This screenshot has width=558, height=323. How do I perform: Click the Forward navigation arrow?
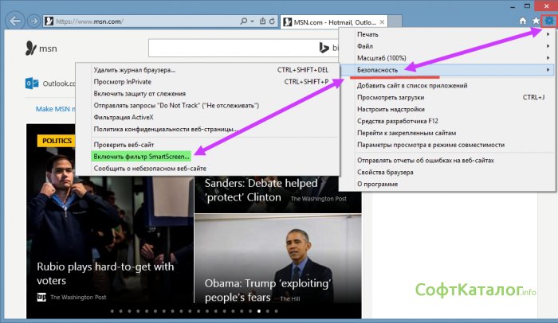click(x=33, y=20)
